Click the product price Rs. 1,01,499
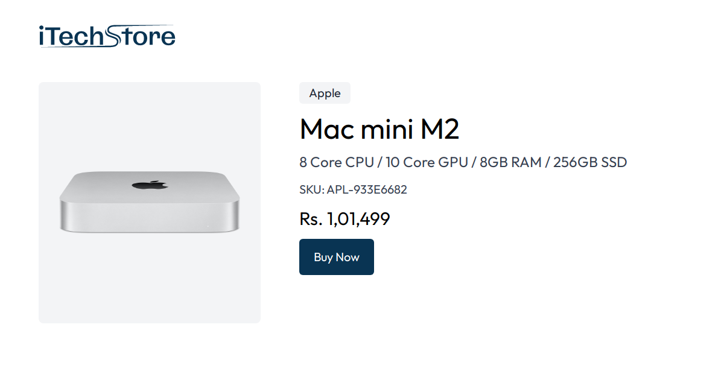Image resolution: width=724 pixels, height=380 pixels. tap(345, 219)
